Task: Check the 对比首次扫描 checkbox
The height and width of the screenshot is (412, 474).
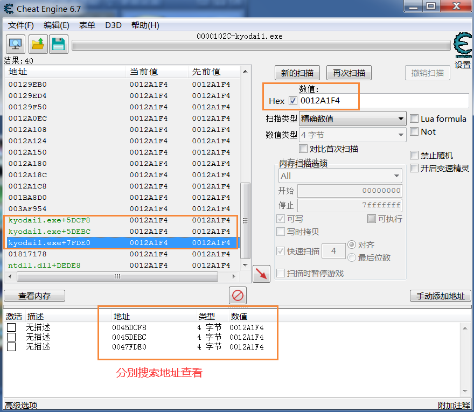Action: pyautogui.click(x=303, y=149)
